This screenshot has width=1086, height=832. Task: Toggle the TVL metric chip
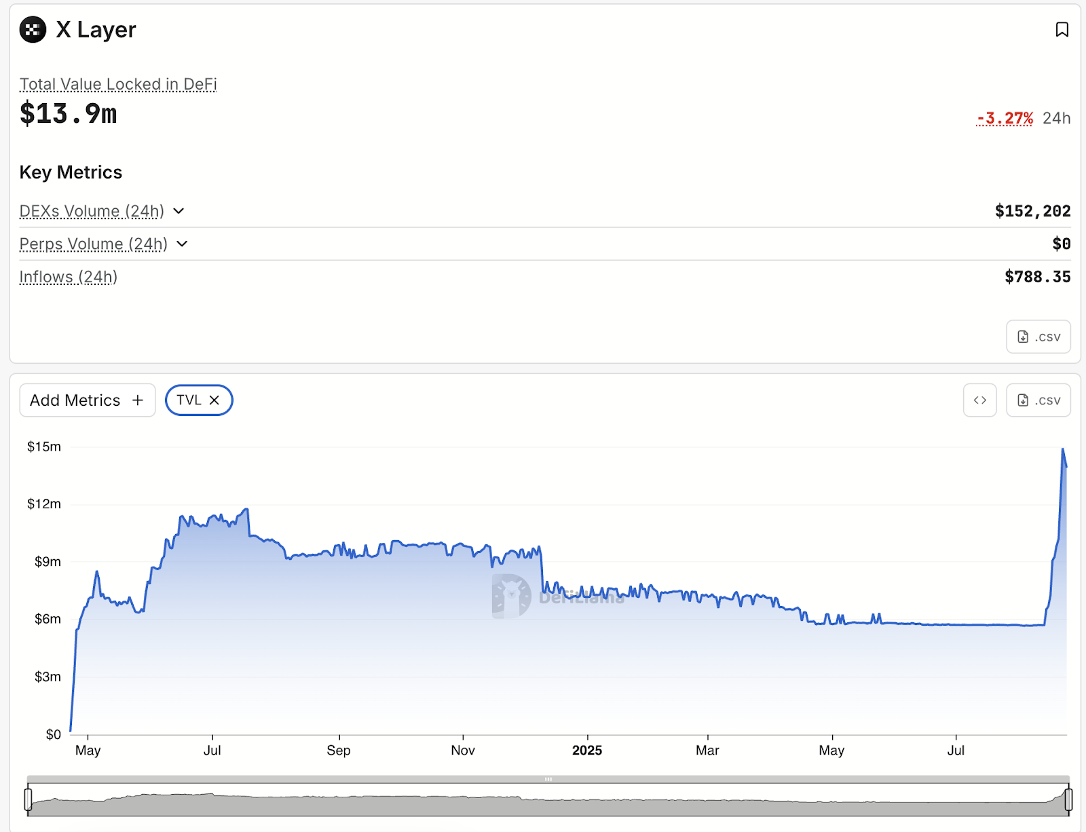coord(189,400)
